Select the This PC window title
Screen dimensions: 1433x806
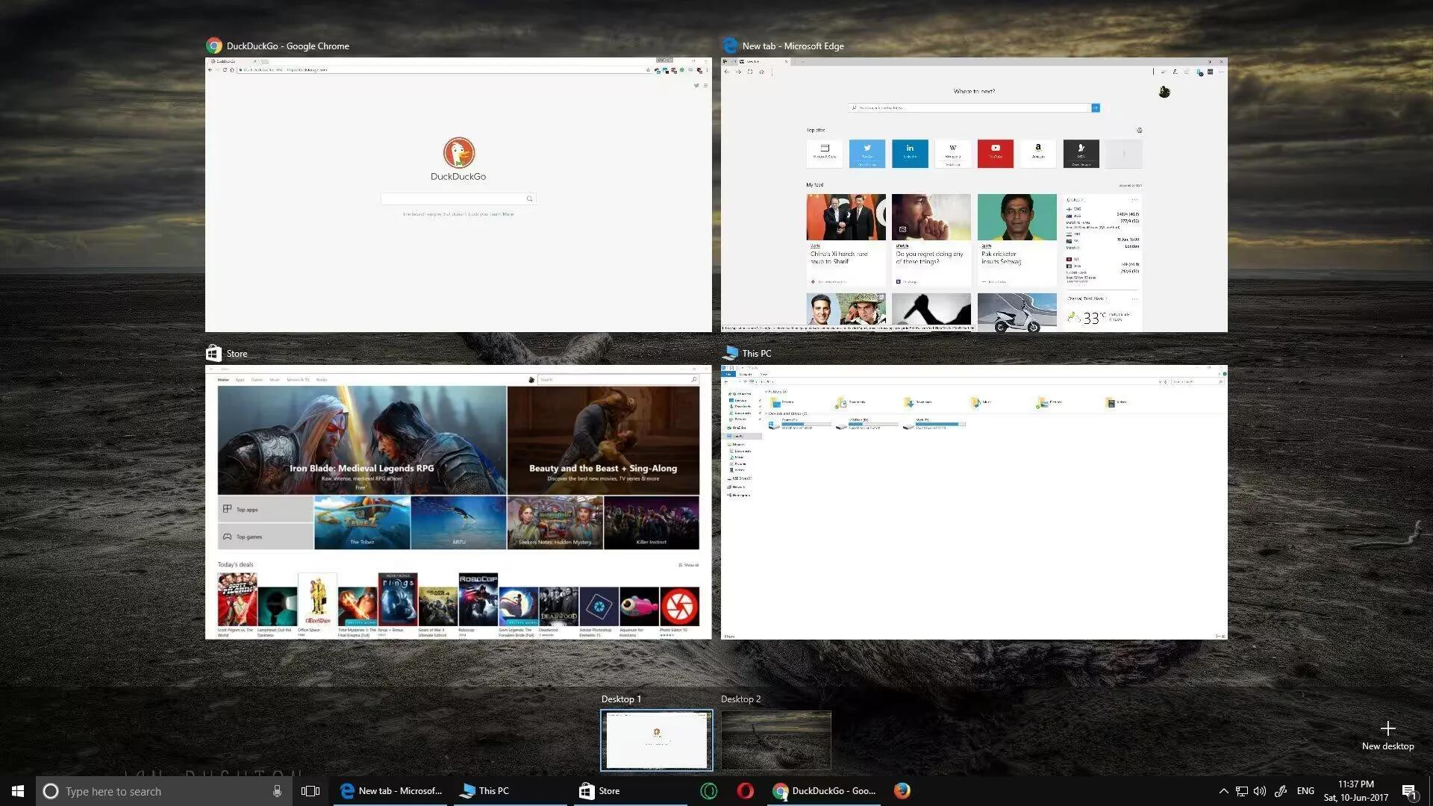tap(756, 354)
